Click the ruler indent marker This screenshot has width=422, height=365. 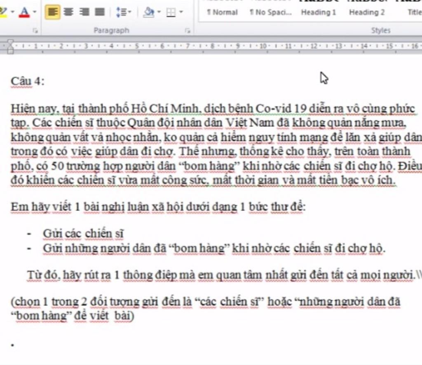tap(10, 46)
